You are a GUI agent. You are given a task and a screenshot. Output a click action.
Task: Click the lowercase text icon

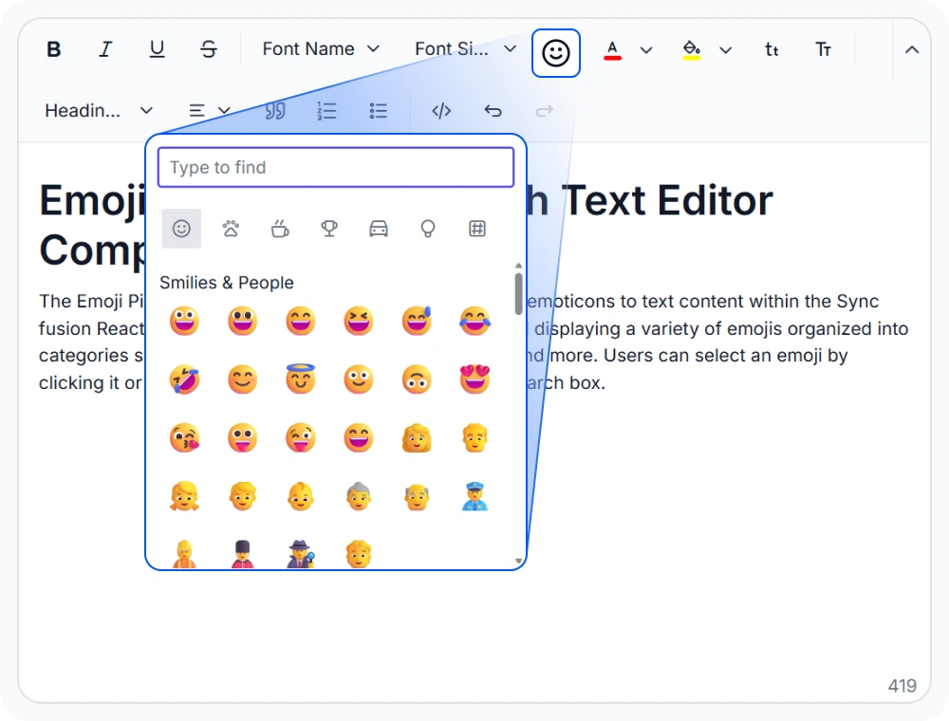click(x=772, y=49)
